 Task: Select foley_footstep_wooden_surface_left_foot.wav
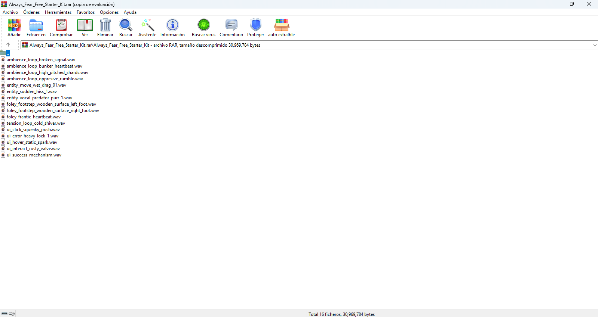tap(51, 104)
